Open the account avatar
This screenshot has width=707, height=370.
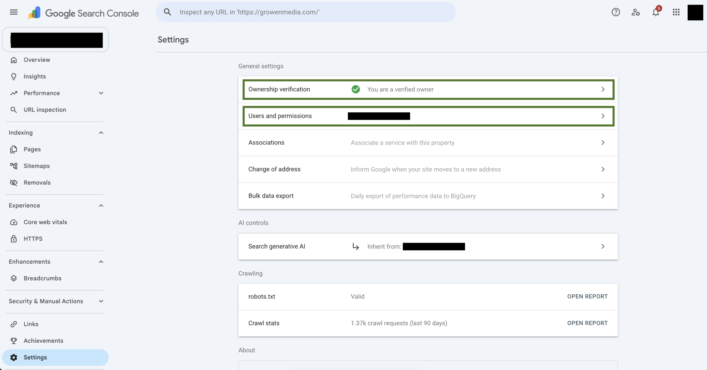tap(695, 12)
